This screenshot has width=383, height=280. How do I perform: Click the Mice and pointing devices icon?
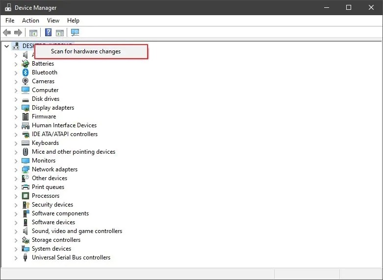tap(26, 152)
